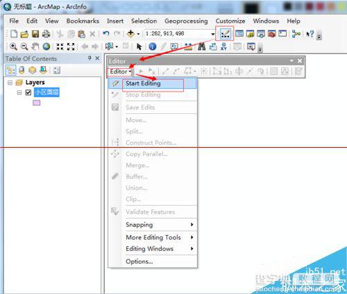Image resolution: width=347 pixels, height=294 pixels.
Task: Open the Windows menu
Action: click(x=266, y=21)
